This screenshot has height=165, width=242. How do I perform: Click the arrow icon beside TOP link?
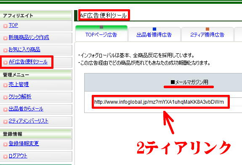click(5, 26)
